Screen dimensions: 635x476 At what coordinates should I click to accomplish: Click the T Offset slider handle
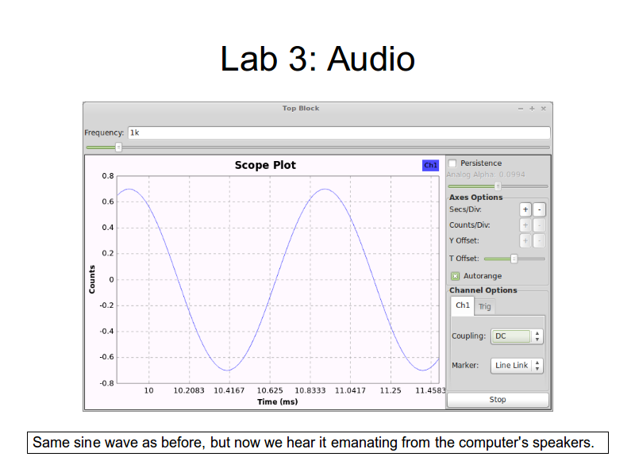point(514,258)
